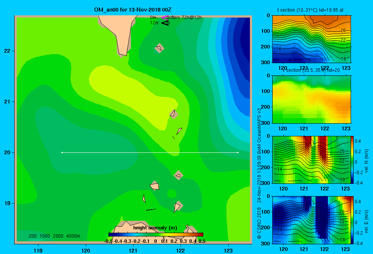
Task: Click the "4000m" depth legend entry
Action: (73, 236)
